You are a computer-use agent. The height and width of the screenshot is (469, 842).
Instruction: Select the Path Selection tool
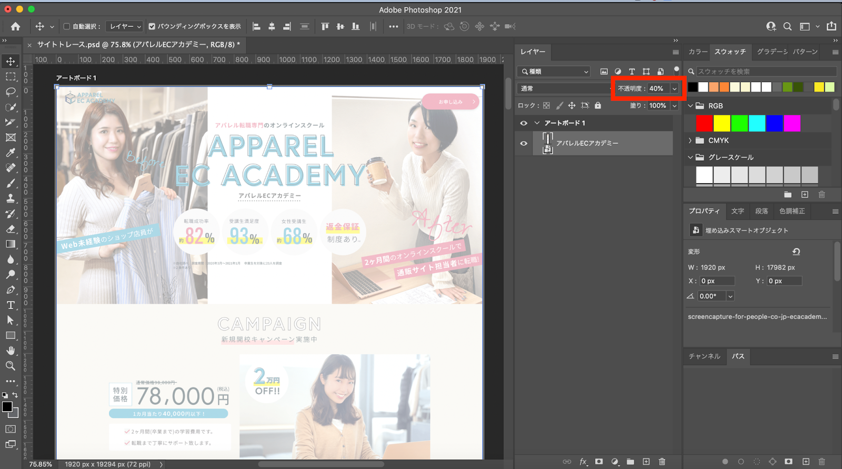tap(11, 320)
